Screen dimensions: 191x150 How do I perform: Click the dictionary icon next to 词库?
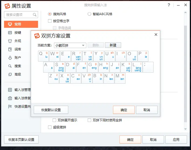pyautogui.click(x=10, y=49)
